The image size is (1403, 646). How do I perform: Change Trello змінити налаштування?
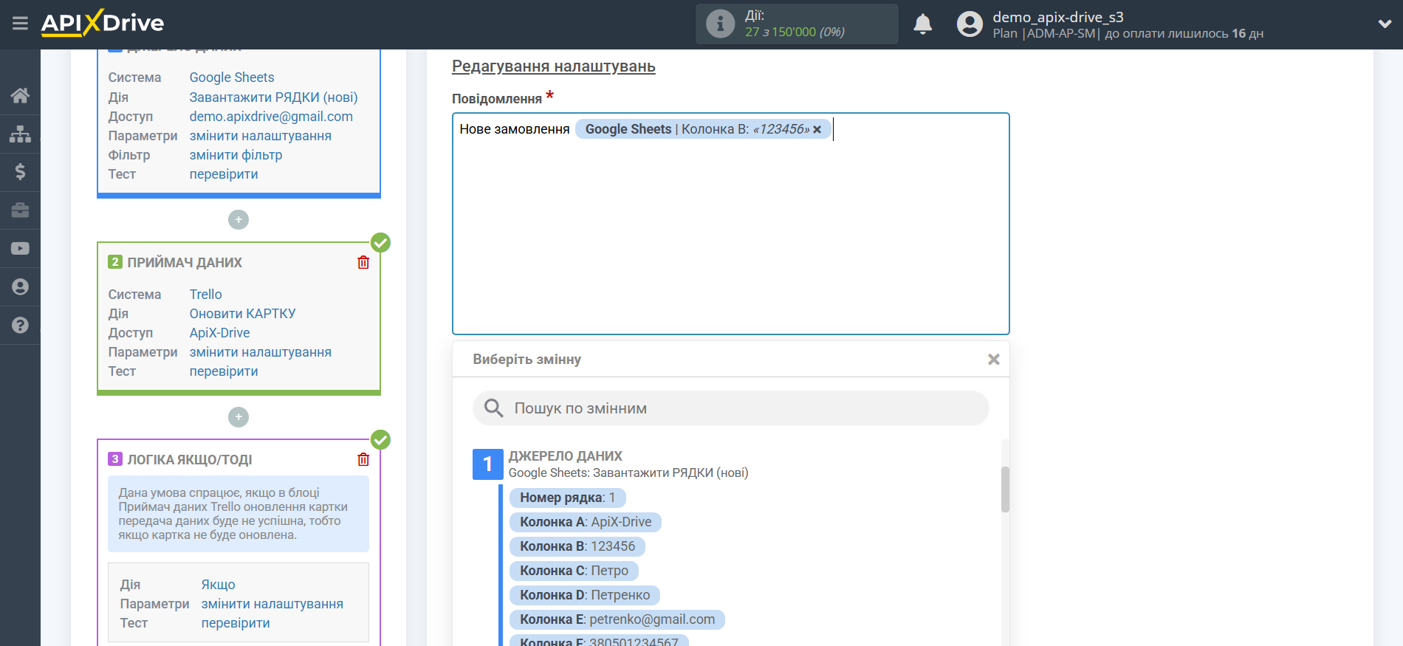260,352
